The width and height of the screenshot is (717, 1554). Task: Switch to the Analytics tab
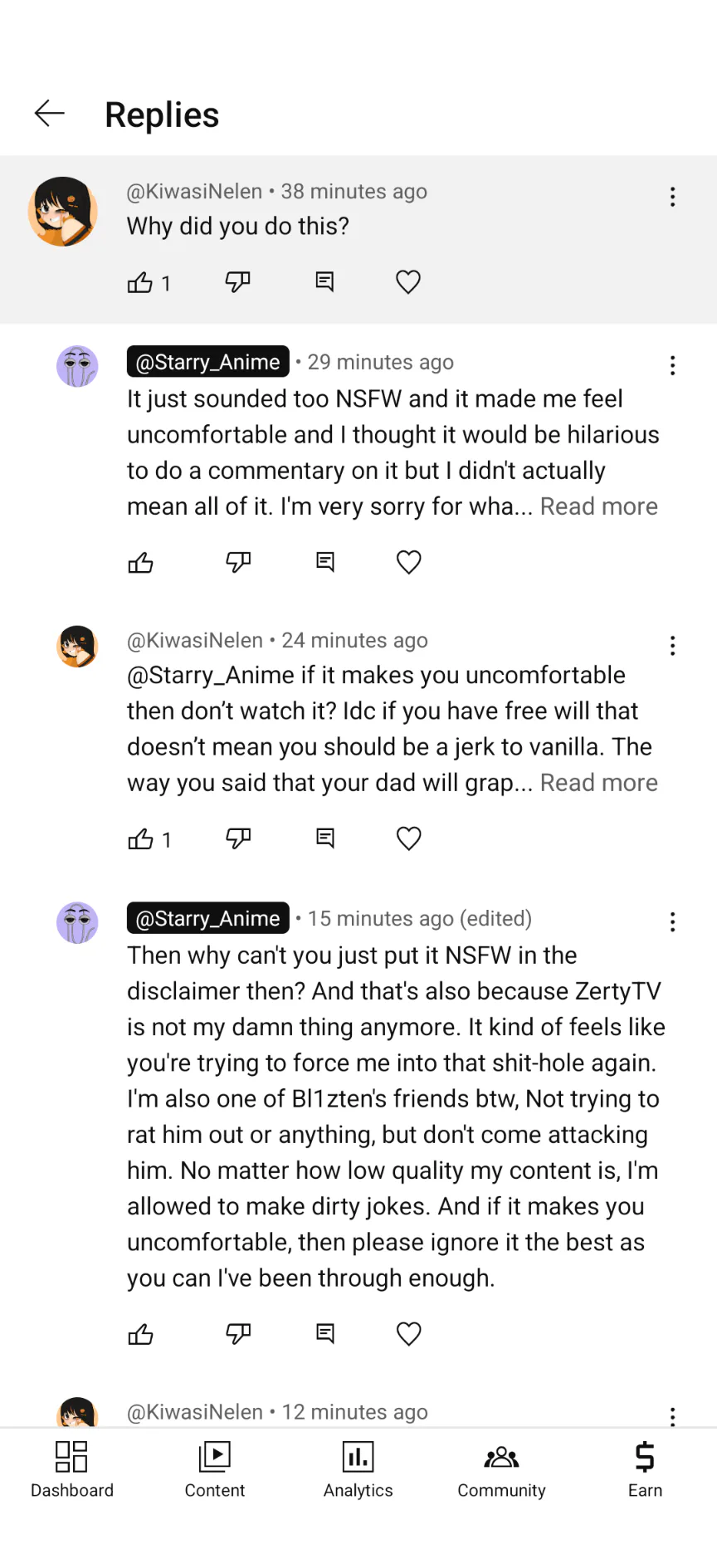click(358, 1469)
